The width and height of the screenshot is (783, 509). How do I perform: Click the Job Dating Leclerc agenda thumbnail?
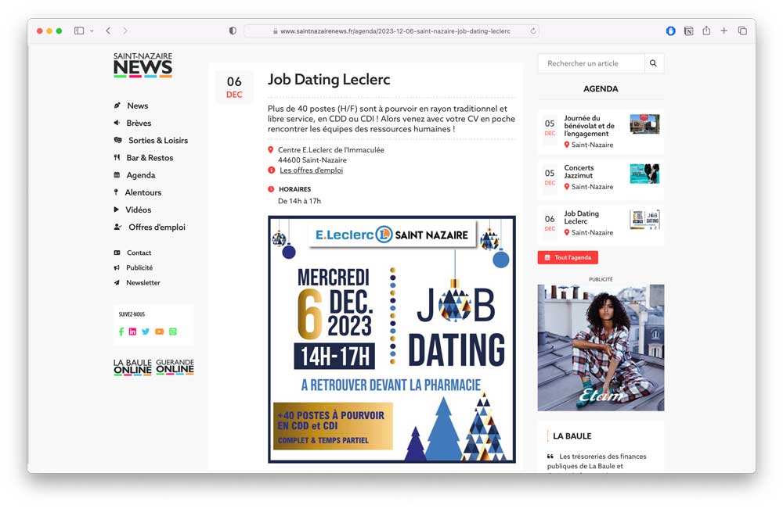pyautogui.click(x=644, y=220)
